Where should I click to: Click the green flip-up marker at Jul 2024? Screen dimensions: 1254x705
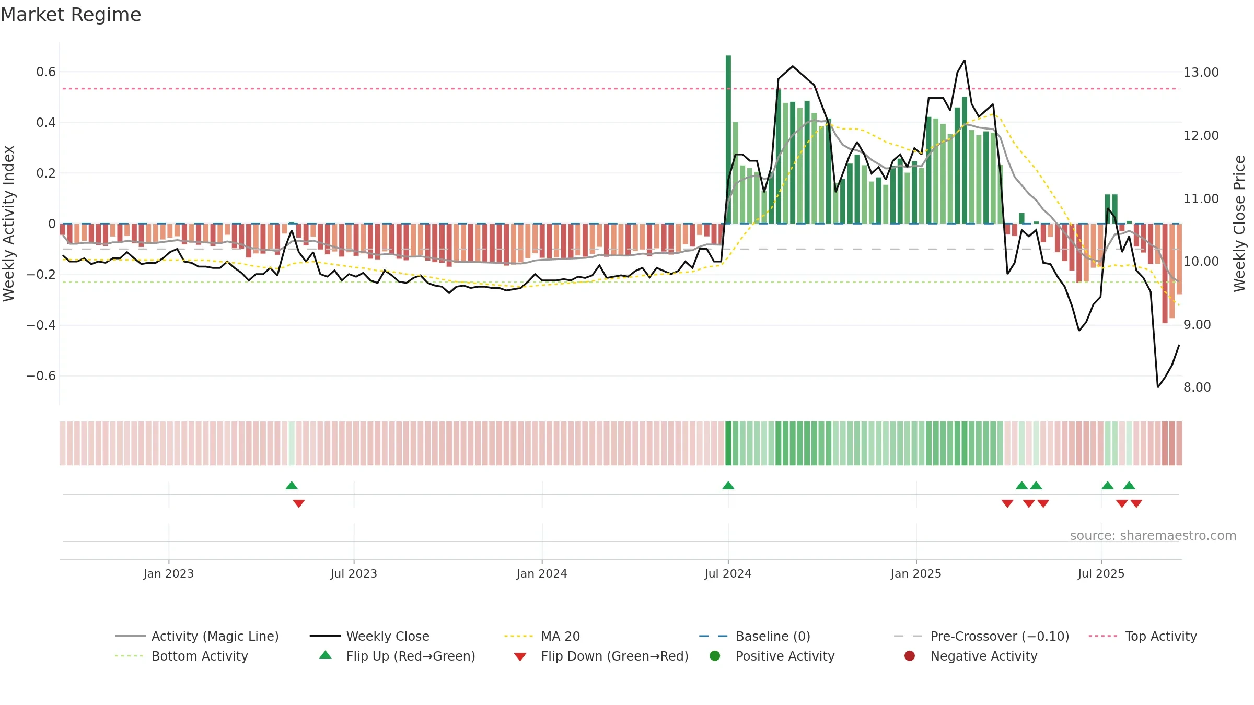728,486
